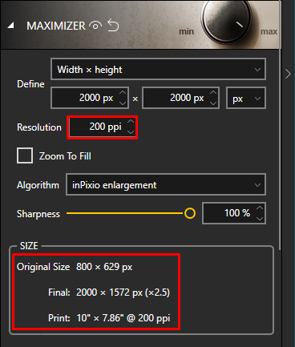Decrease sharpness percent with down arrow

tap(260, 219)
